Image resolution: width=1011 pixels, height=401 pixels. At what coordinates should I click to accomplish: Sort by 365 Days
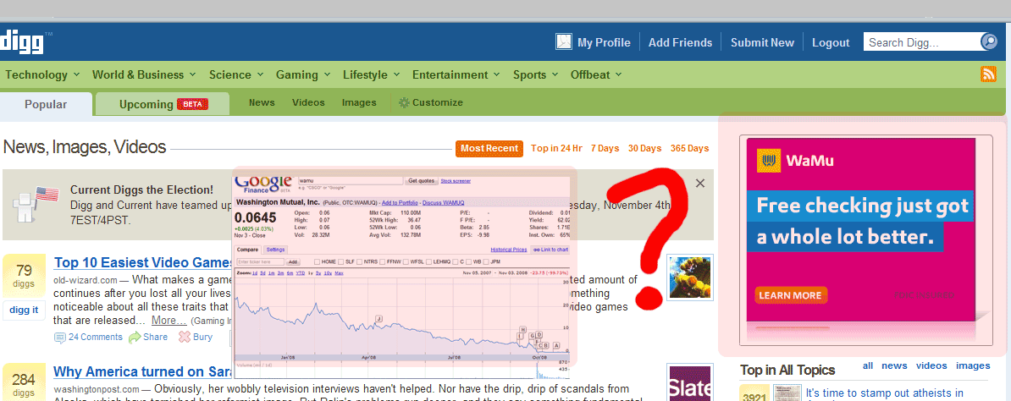(689, 148)
